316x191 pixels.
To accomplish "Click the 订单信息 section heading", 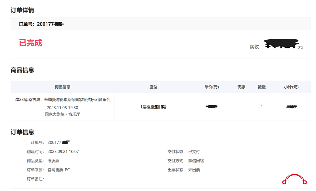I will pyautogui.click(x=22, y=132).
